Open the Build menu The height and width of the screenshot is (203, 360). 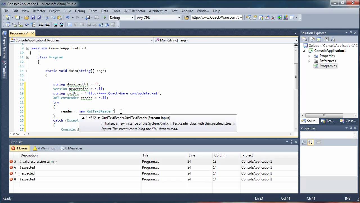[x=67, y=11]
